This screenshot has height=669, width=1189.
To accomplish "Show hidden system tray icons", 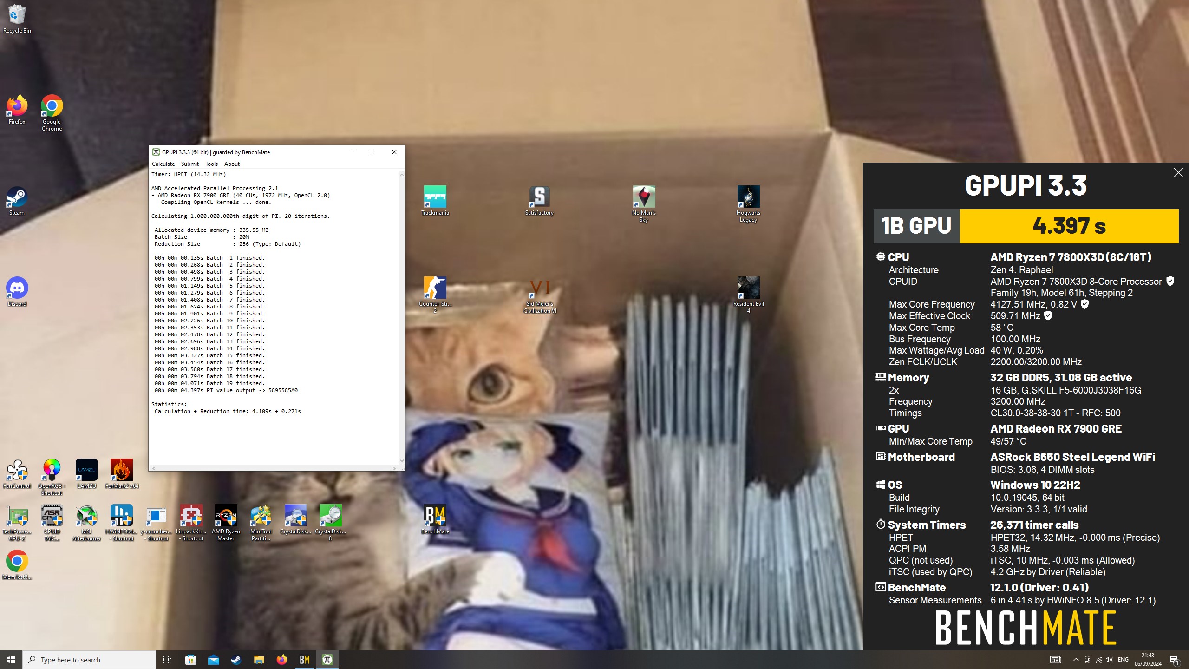I will coord(1076,660).
